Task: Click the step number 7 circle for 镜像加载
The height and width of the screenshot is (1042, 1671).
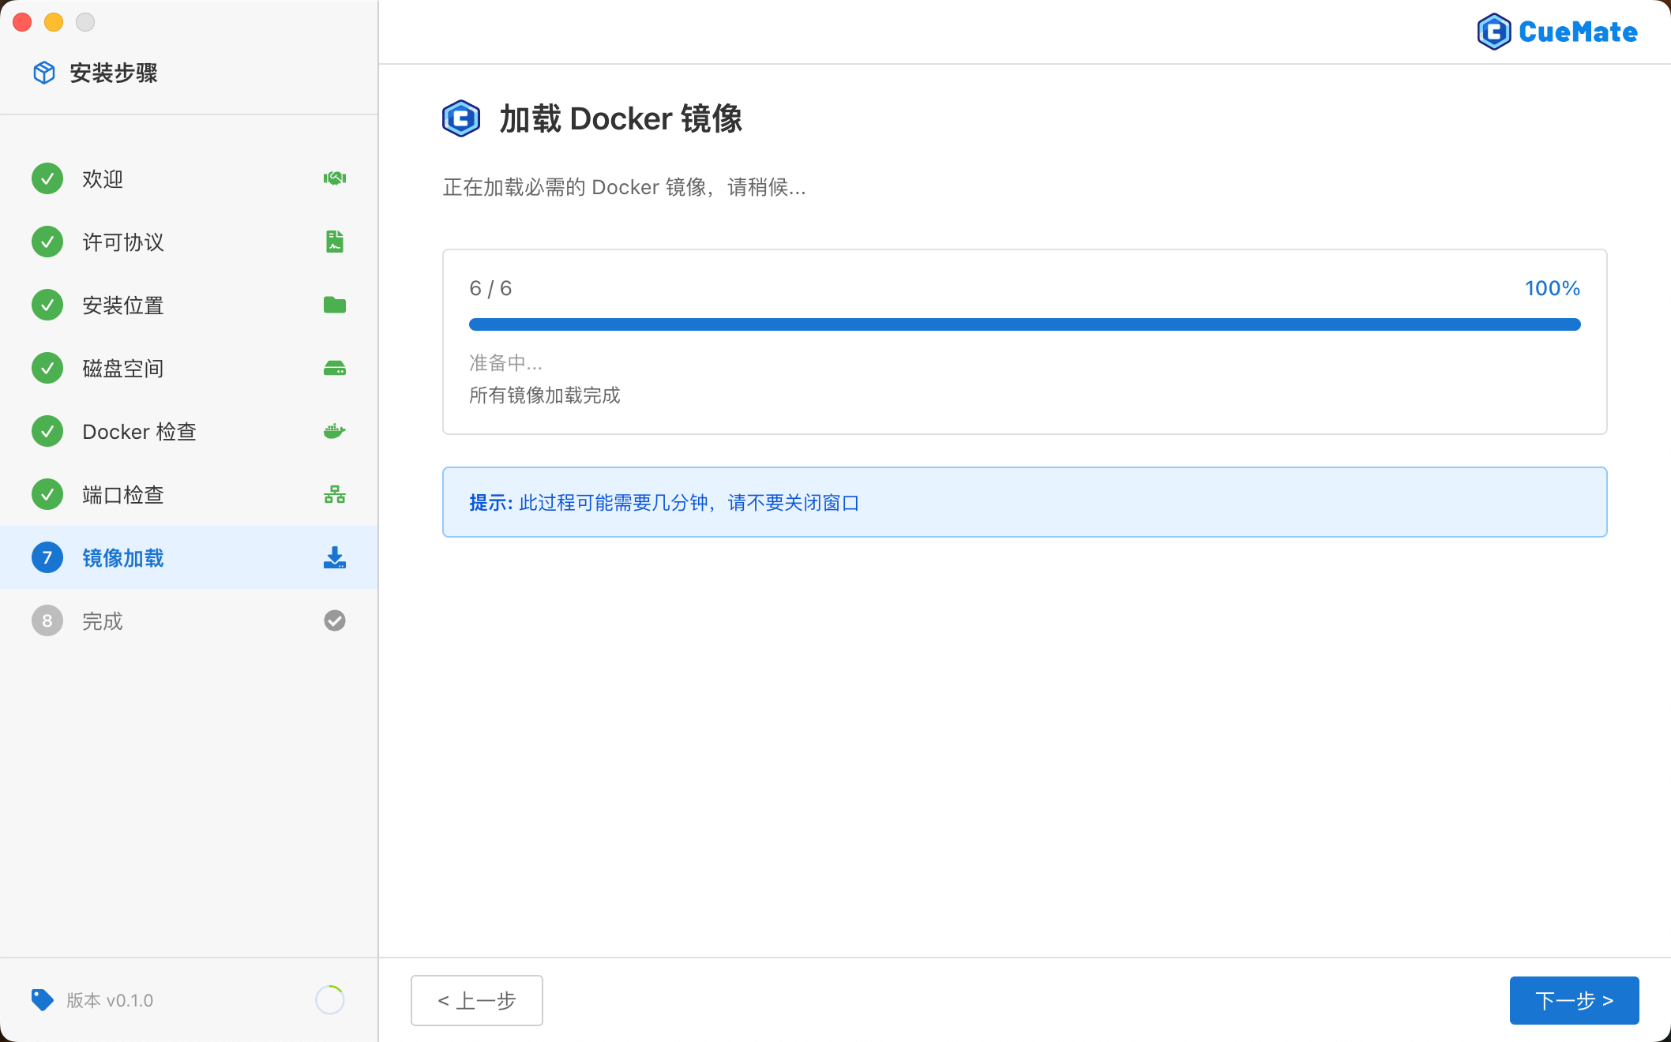Action: (x=47, y=557)
